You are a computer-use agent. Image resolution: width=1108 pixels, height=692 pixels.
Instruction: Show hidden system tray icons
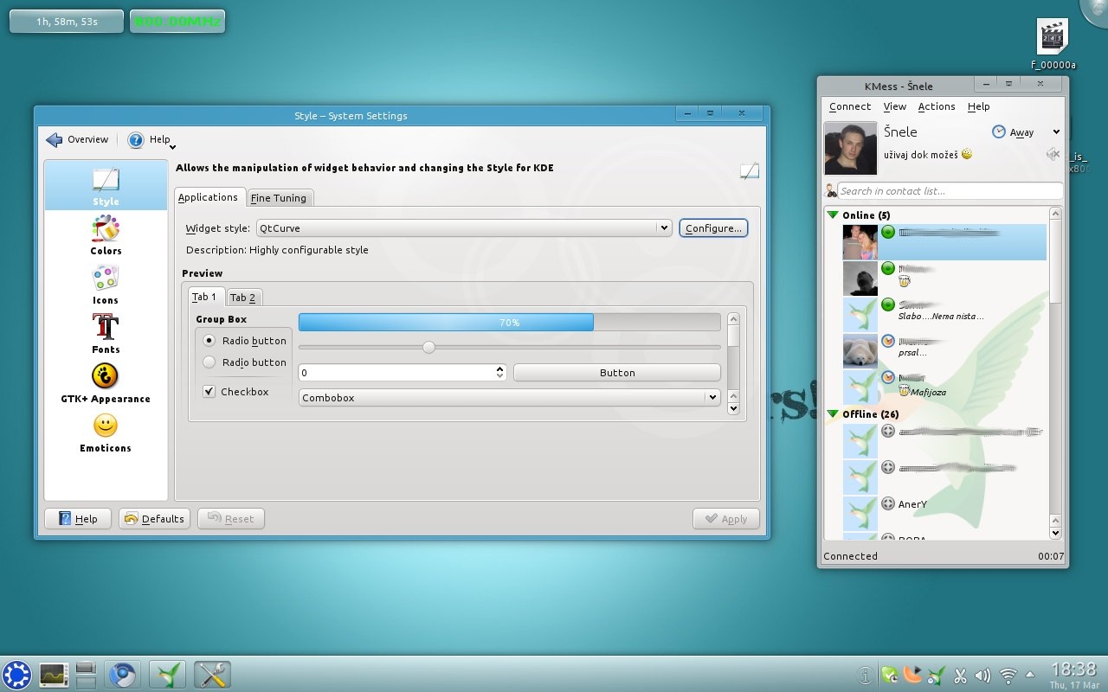(1030, 675)
